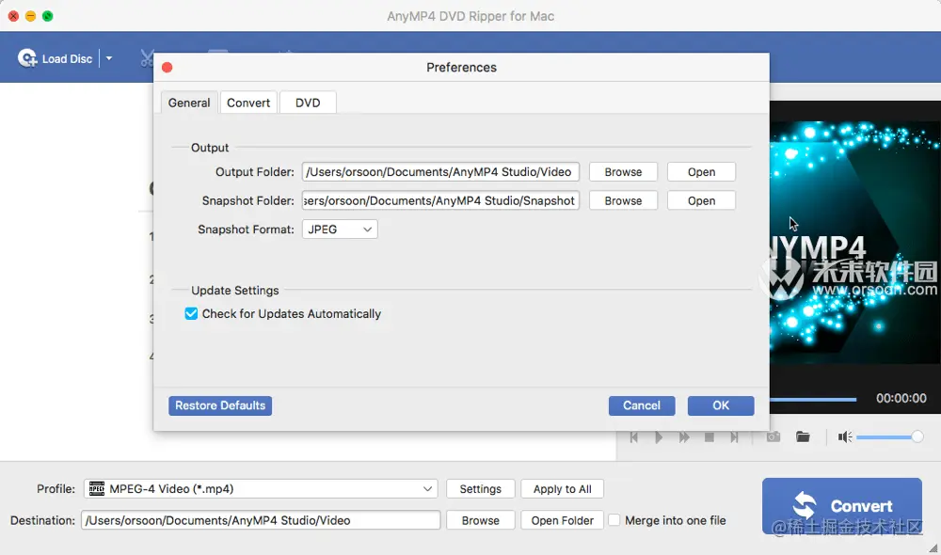This screenshot has width=941, height=555.
Task: Uncheck Check for Updates Automatically
Action: click(x=191, y=314)
